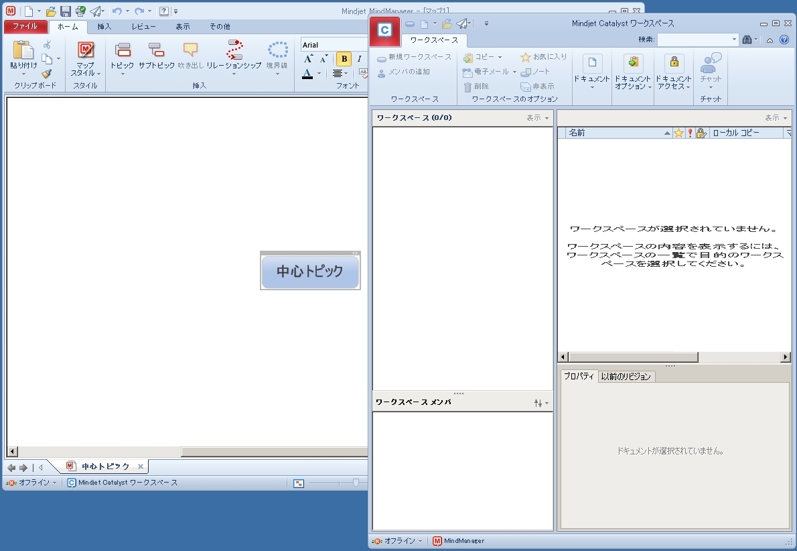Toggle Bold formatting in MindManager font group
The width and height of the screenshot is (797, 551).
[344, 59]
